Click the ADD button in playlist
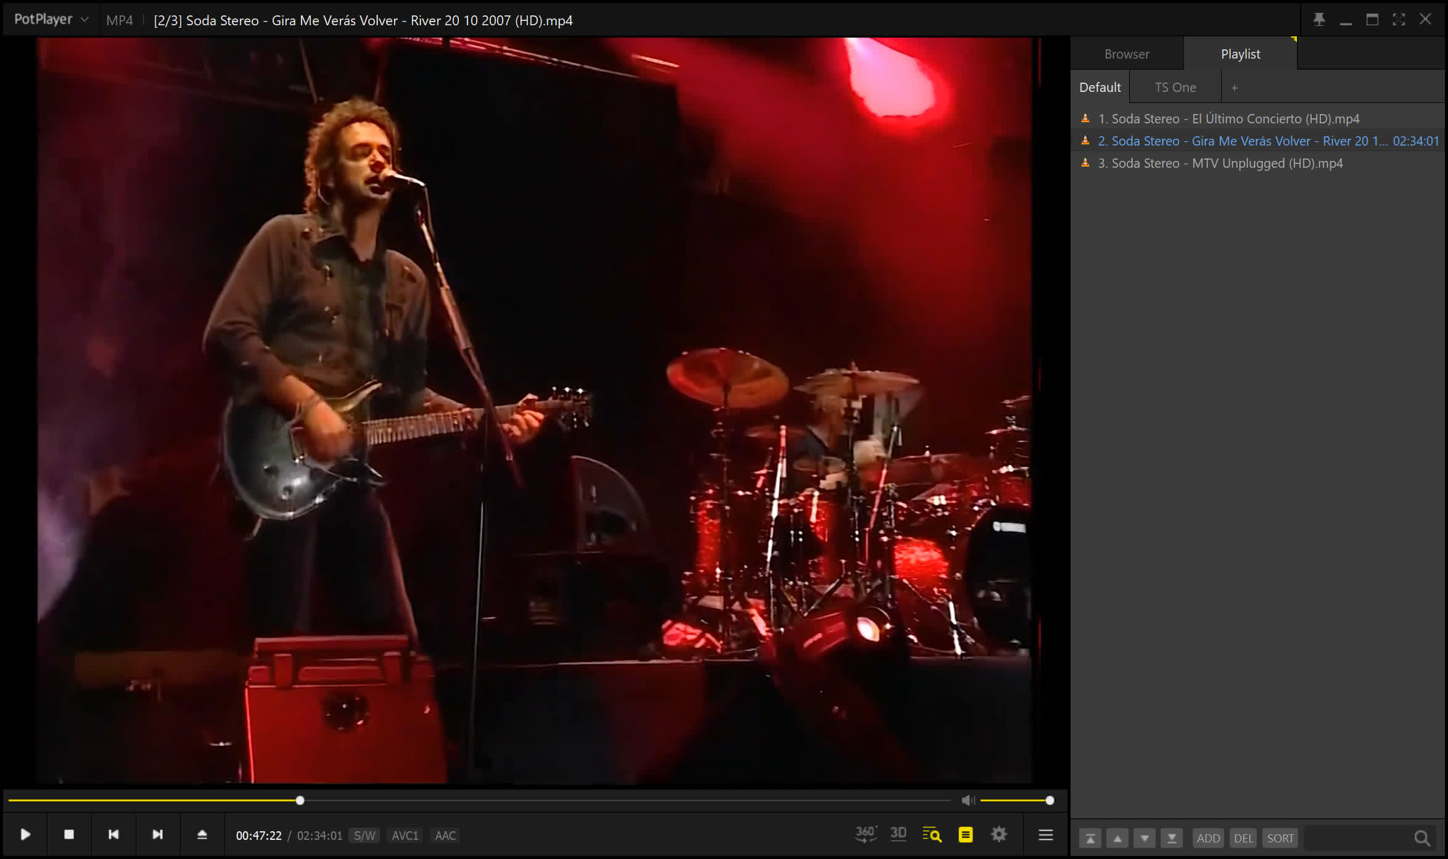Viewport: 1448px width, 859px height. pos(1208,838)
